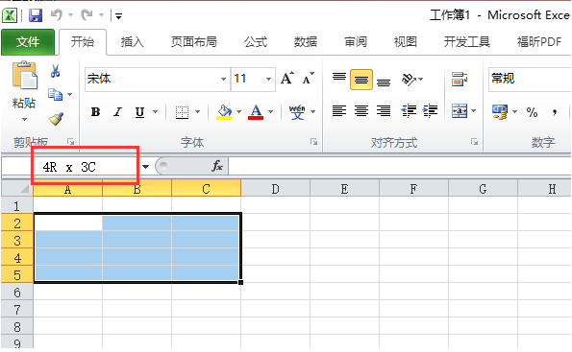Viewport: 572px width, 352px height.
Task: Toggle the highlighted Middle Align button
Action: (361, 80)
